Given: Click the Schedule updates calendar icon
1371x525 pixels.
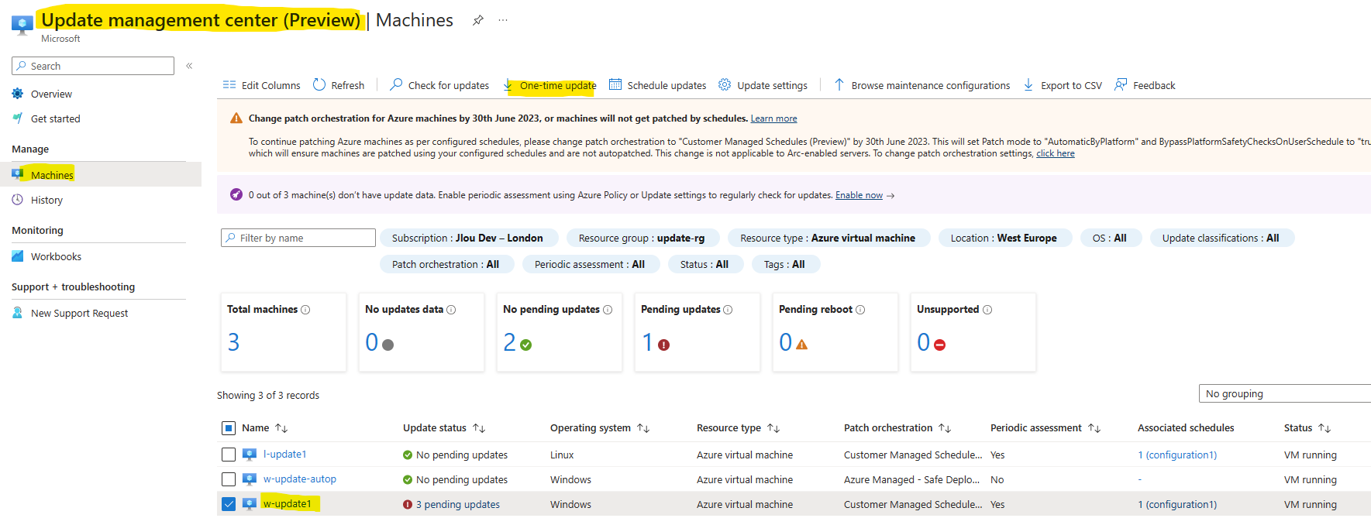Looking at the screenshot, I should click(615, 84).
